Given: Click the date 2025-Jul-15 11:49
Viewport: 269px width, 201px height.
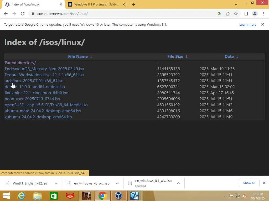Looking at the screenshot, I should pos(216,117).
